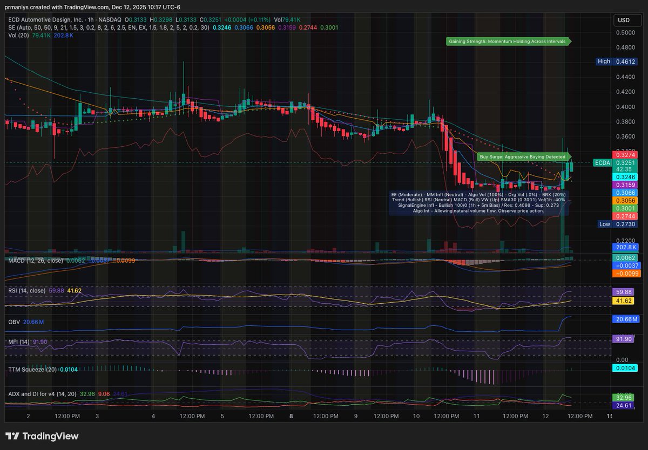Image resolution: width=648 pixels, height=450 pixels.
Task: Click the green 32.96 ADX axis tag
Action: click(x=624, y=398)
